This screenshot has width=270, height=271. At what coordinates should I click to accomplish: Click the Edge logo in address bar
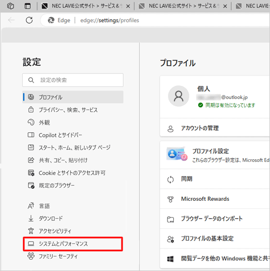click(x=51, y=21)
